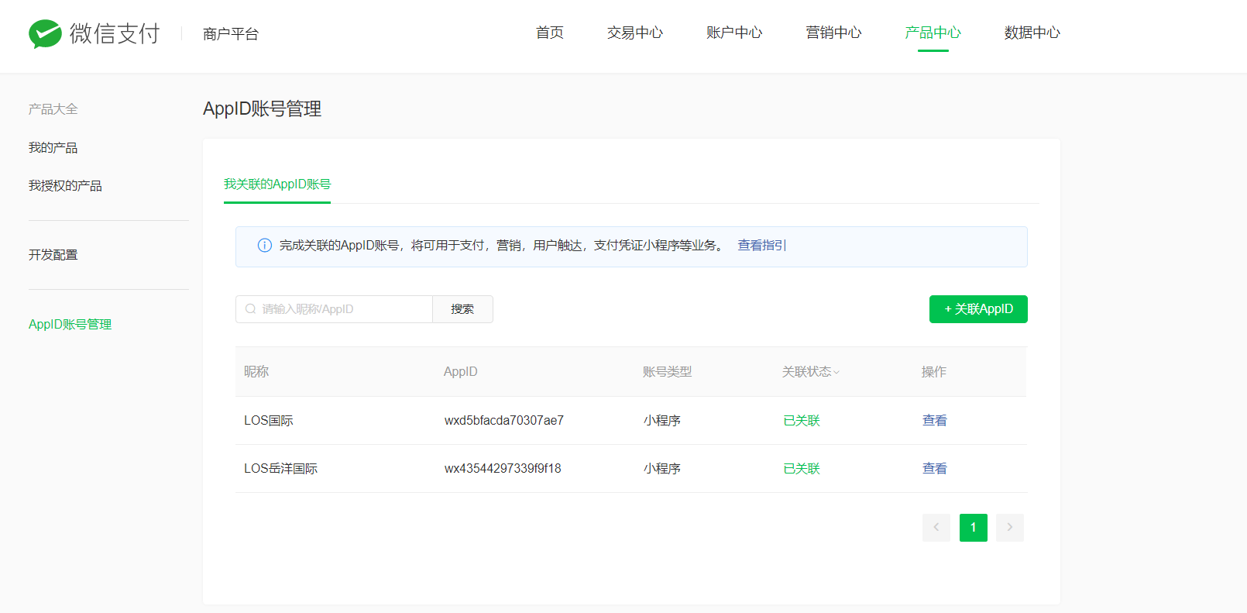
Task: Select the 我关联的AppID账号 tab
Action: click(x=277, y=184)
